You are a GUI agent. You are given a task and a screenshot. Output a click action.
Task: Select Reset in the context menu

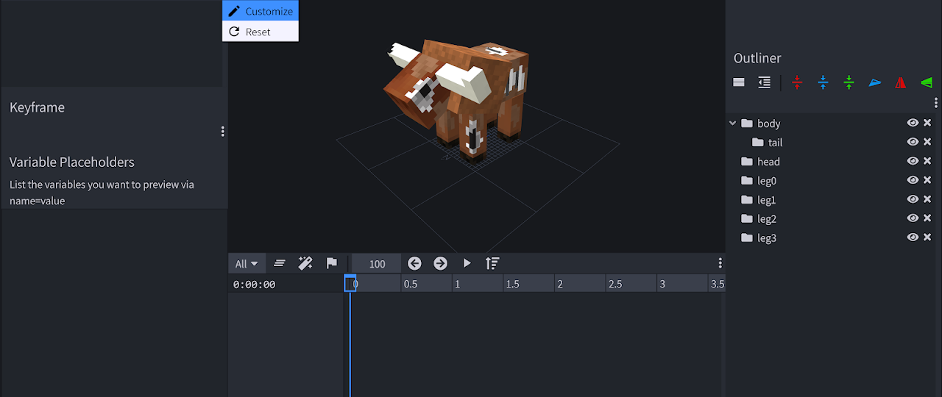coord(261,32)
